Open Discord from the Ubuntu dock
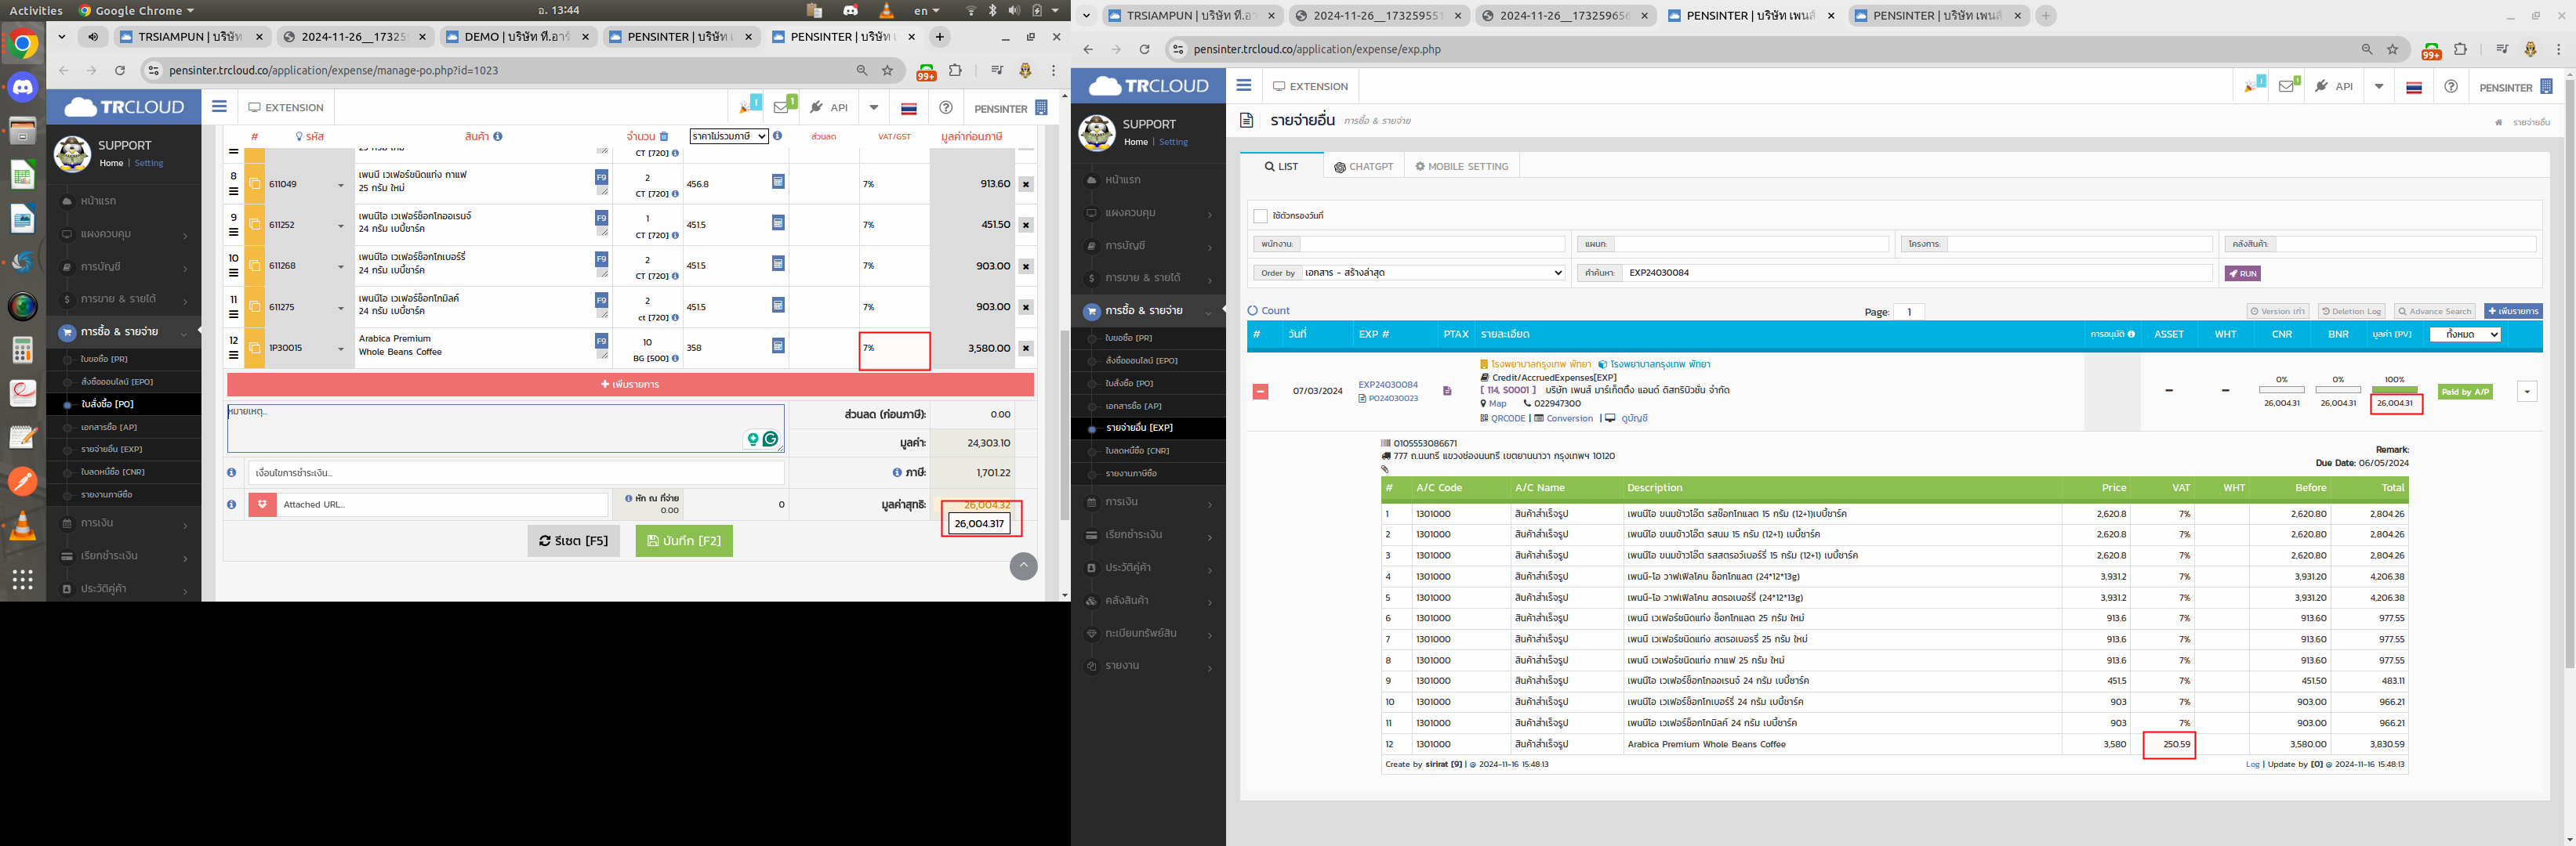2576x846 pixels. [23, 88]
